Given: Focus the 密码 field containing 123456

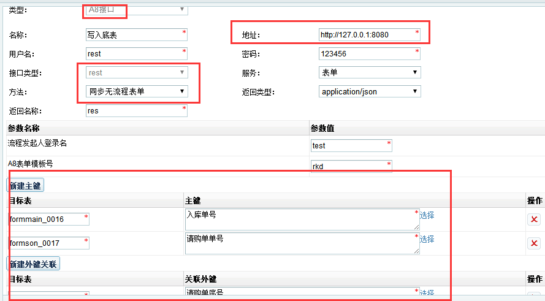Looking at the screenshot, I should 370,54.
